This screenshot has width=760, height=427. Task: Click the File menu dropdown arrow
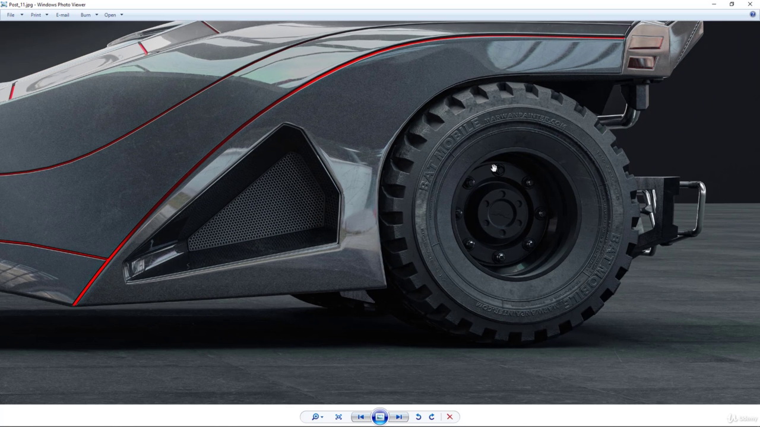click(21, 15)
